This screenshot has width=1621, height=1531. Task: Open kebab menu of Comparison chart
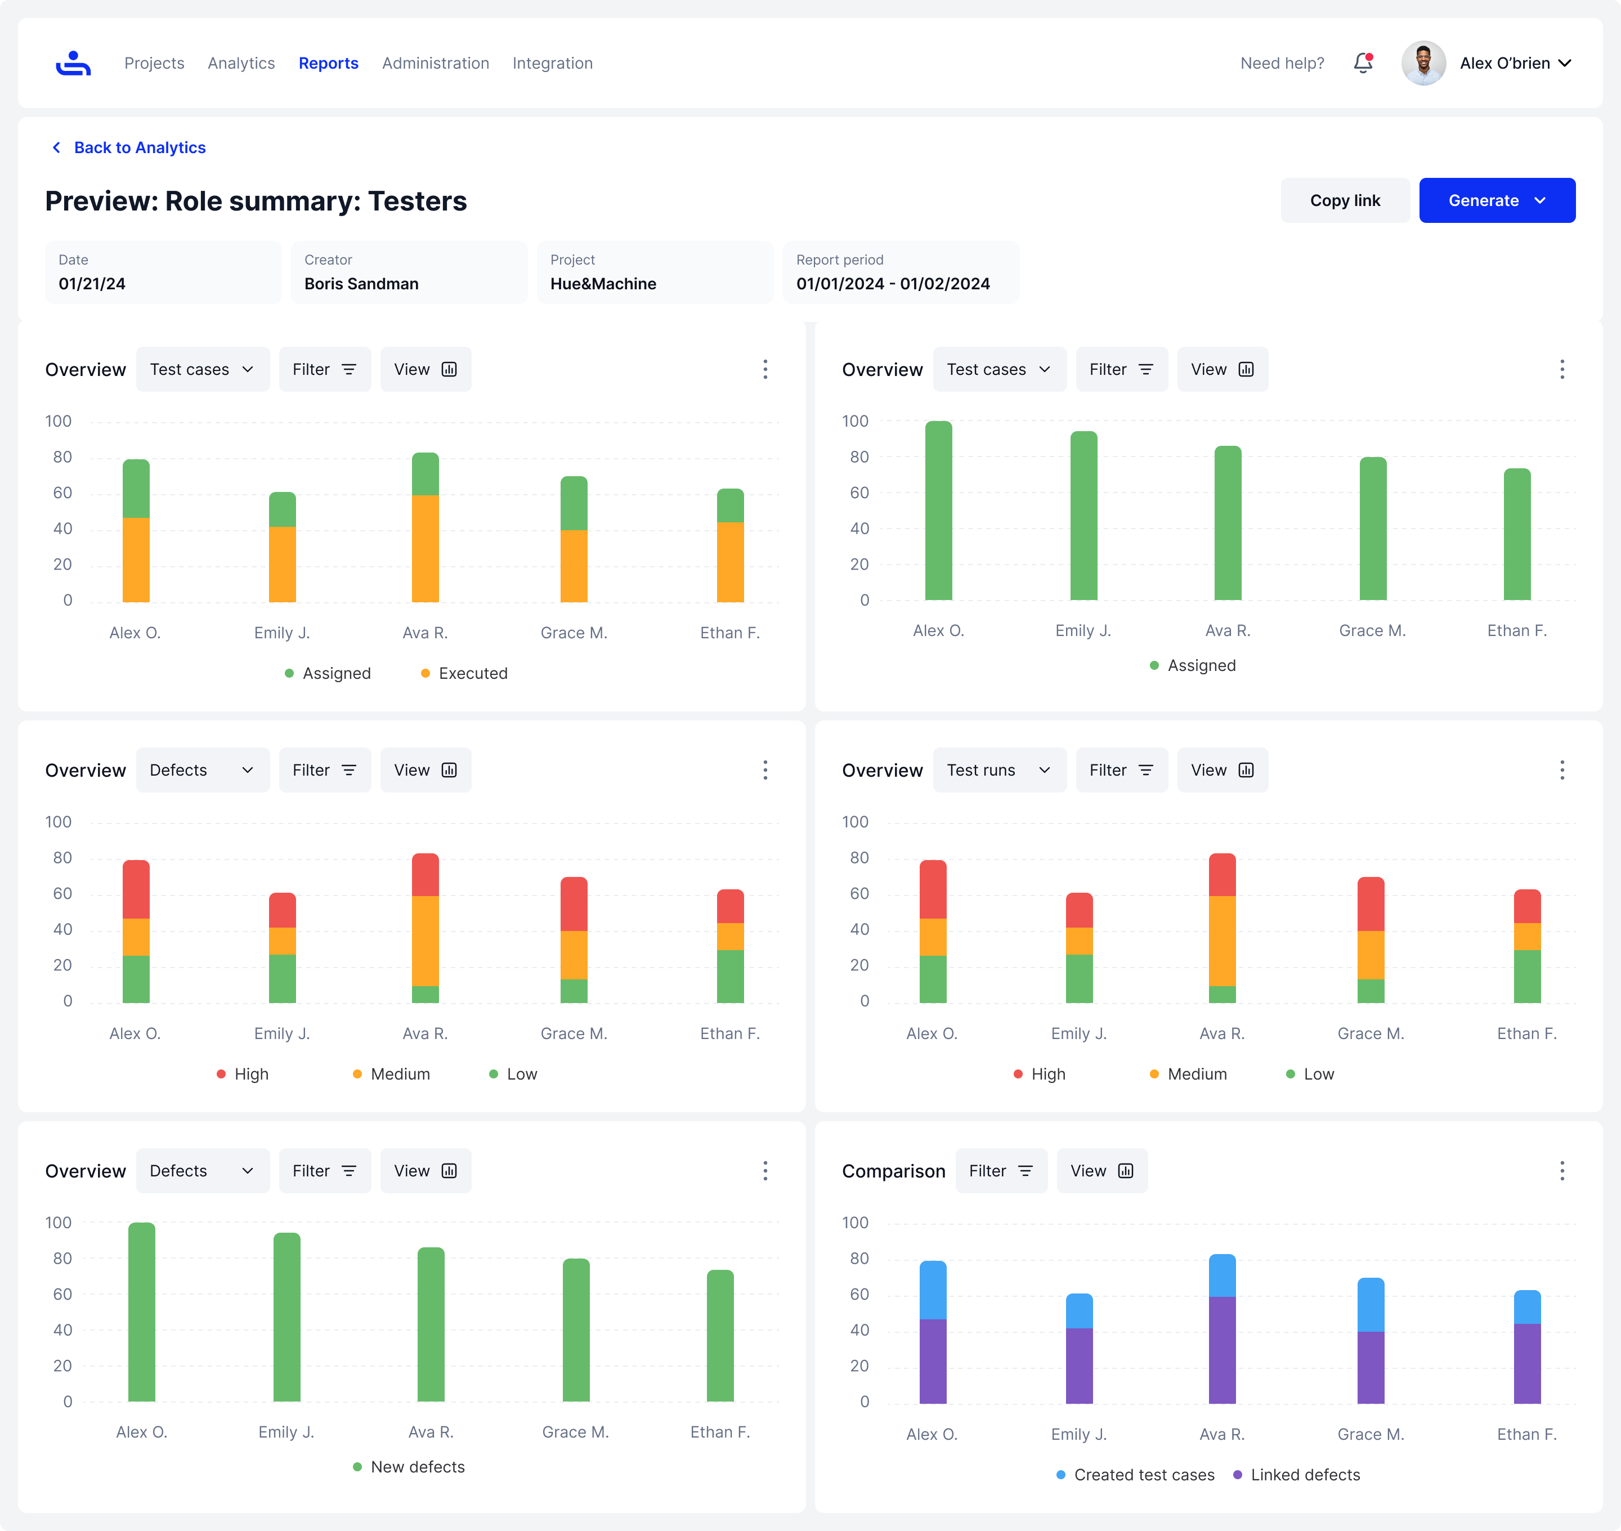[x=1561, y=1171]
